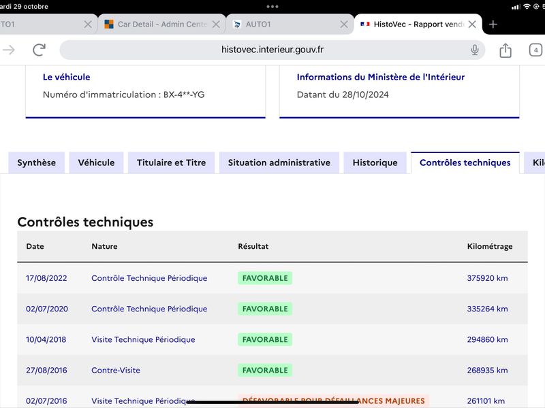This screenshot has width=545, height=408.
Task: Switch to the AUTO1 browser tab
Action: (x=290, y=24)
